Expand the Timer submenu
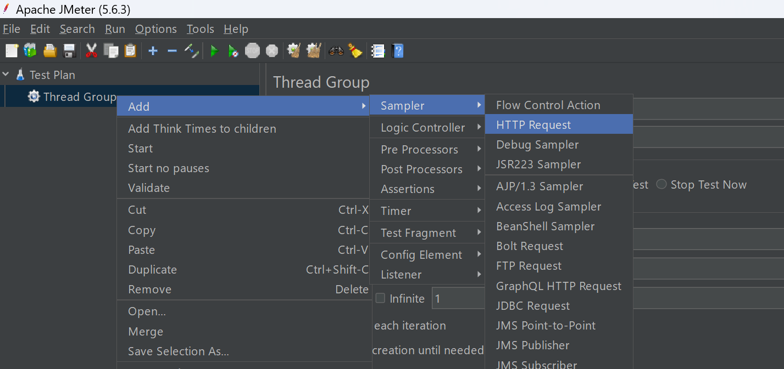Screen dimensions: 784x369 pos(427,211)
